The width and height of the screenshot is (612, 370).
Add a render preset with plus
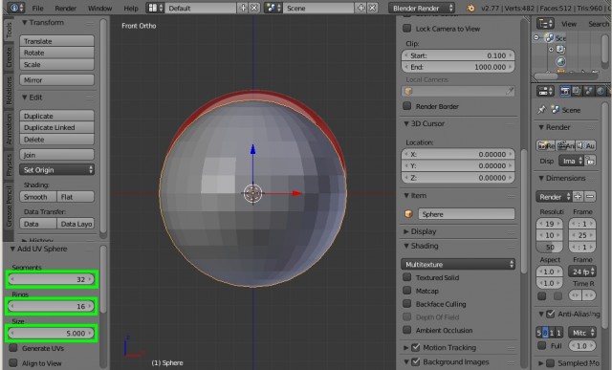pos(578,197)
